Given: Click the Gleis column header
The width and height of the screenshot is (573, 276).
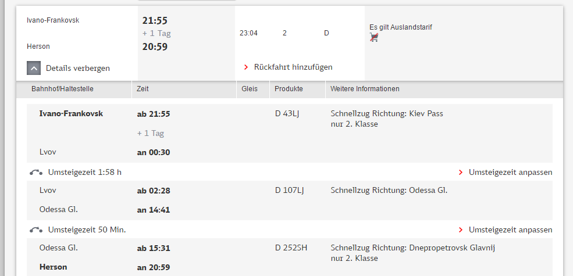Looking at the screenshot, I should pos(249,89).
